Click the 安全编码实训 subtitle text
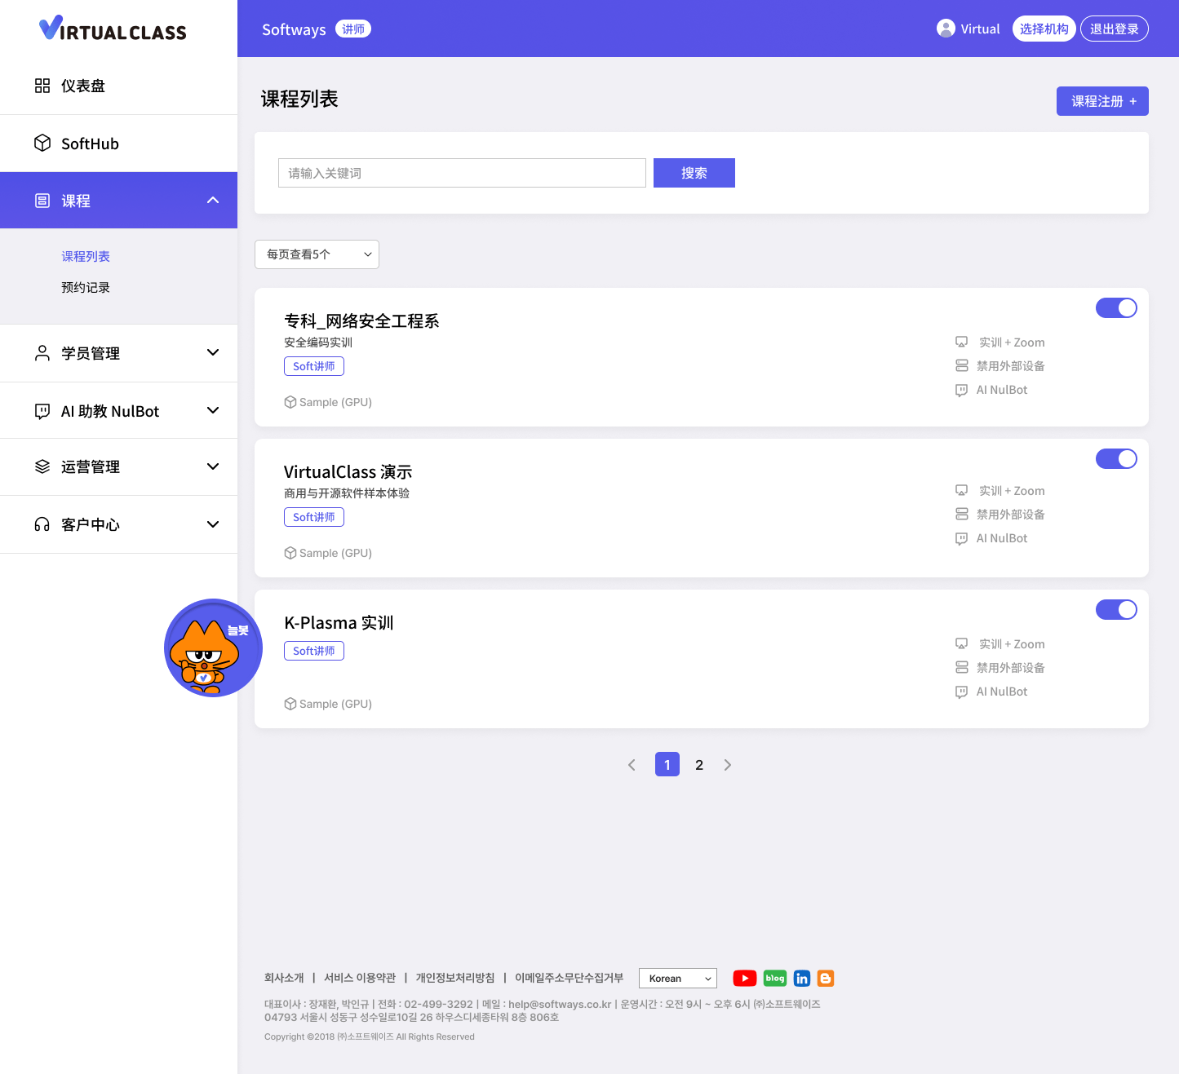 tap(318, 343)
